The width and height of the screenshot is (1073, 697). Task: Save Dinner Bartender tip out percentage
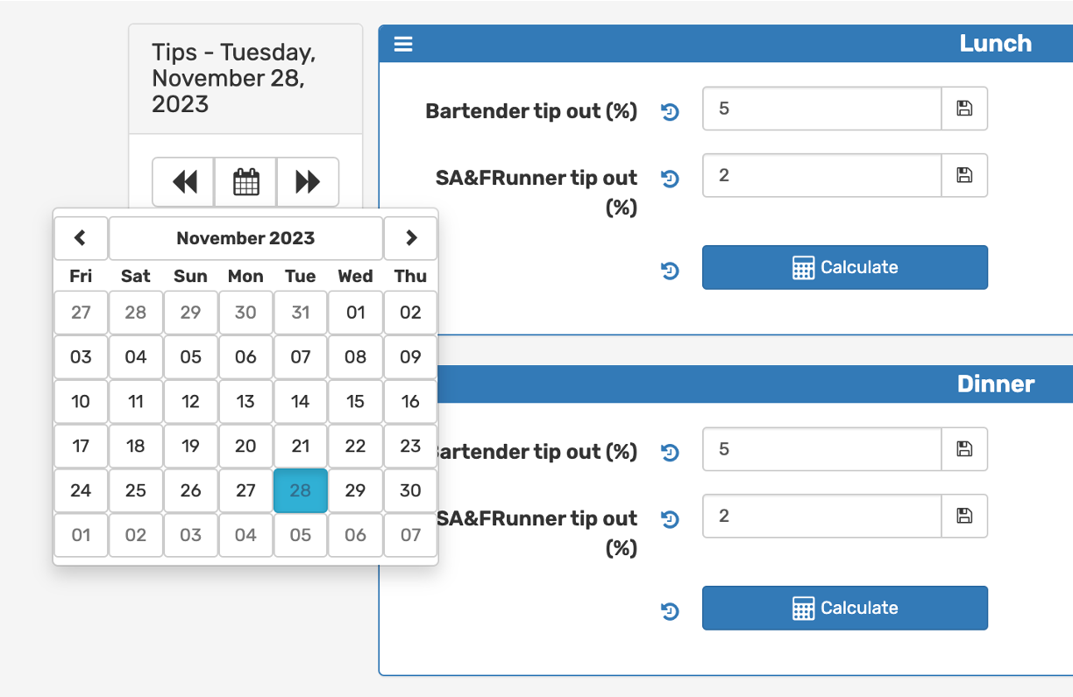964,449
